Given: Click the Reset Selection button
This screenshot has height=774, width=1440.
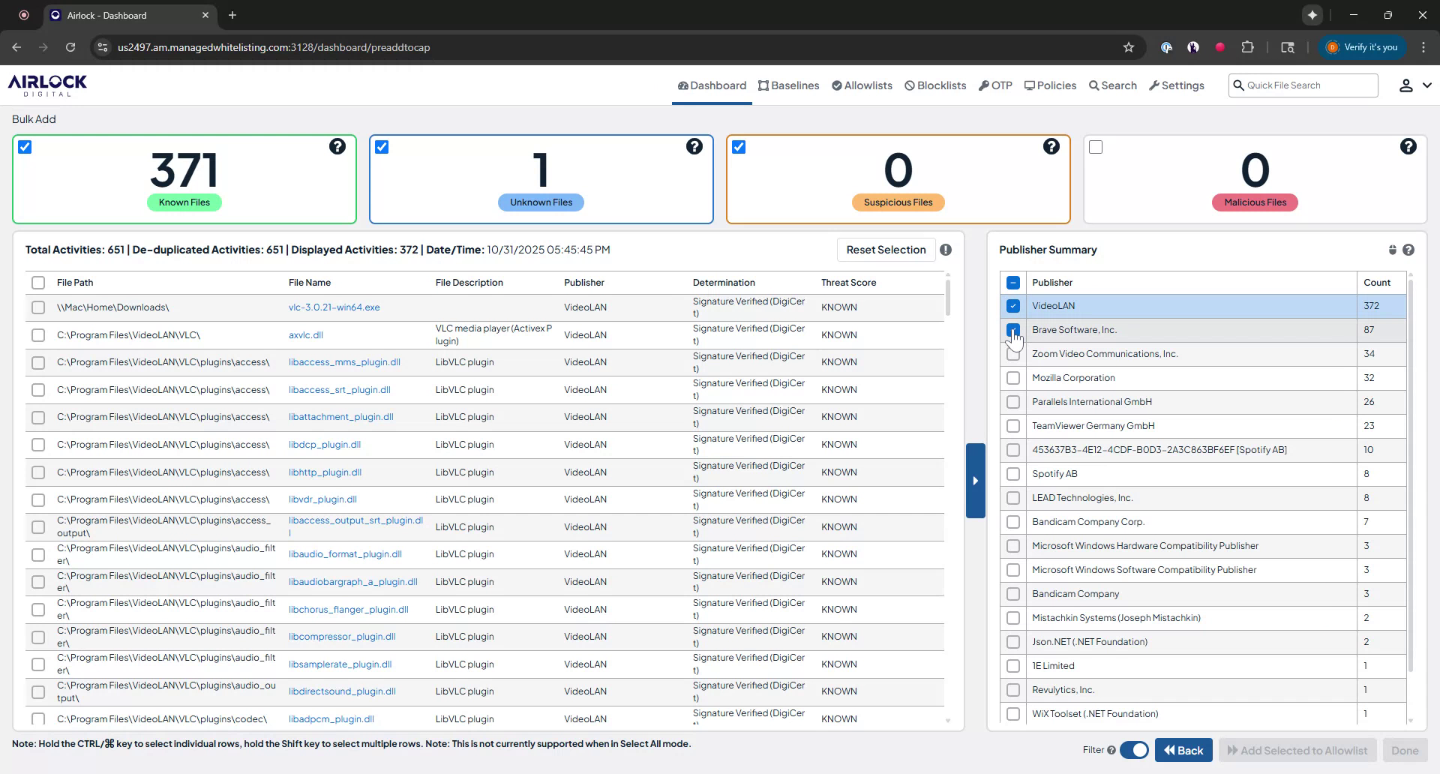Looking at the screenshot, I should pyautogui.click(x=886, y=250).
